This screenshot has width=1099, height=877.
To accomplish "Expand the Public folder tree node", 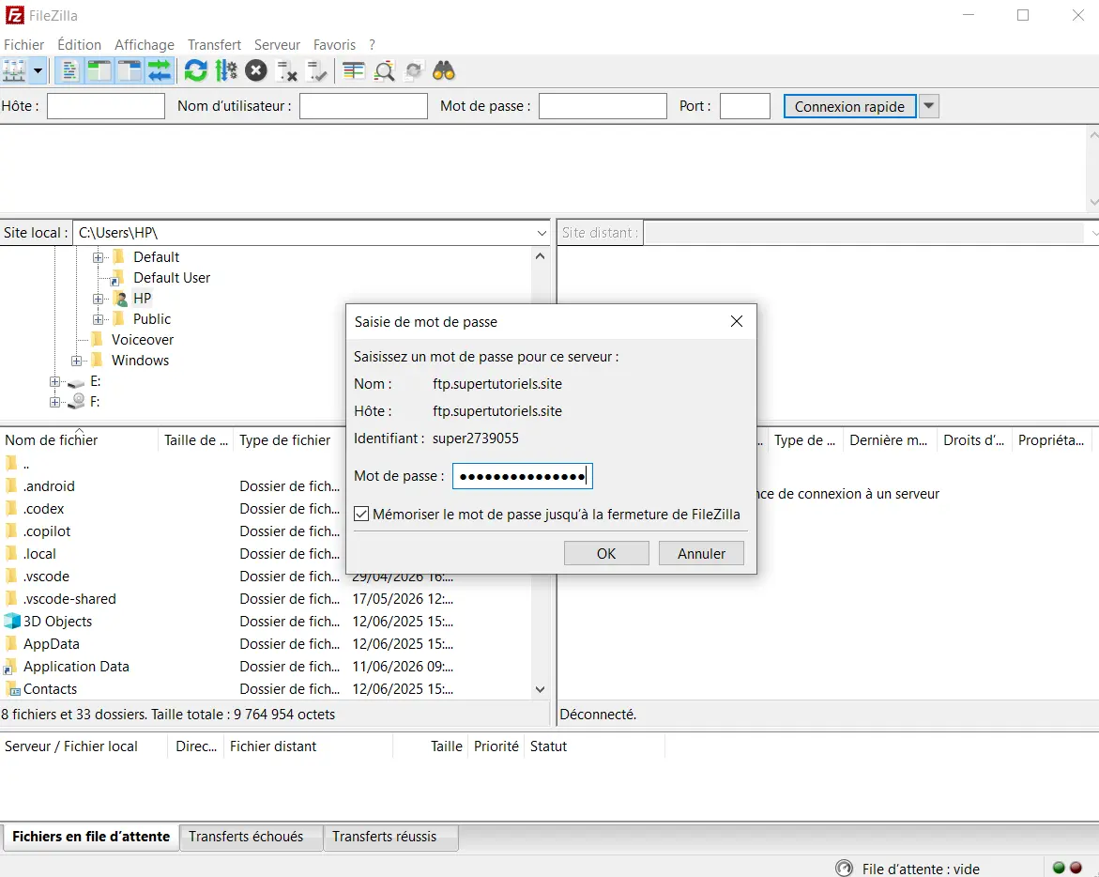I will tap(99, 319).
